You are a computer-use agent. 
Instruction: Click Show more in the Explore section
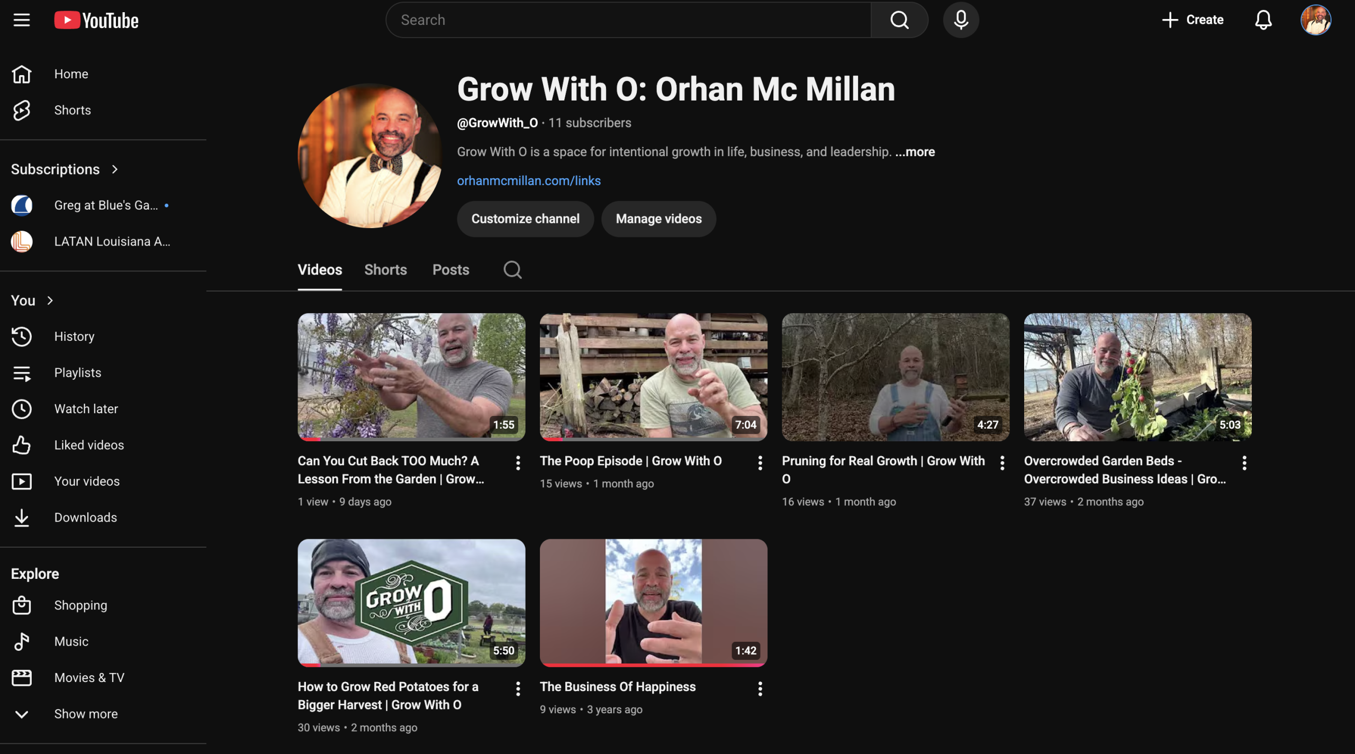click(x=85, y=713)
